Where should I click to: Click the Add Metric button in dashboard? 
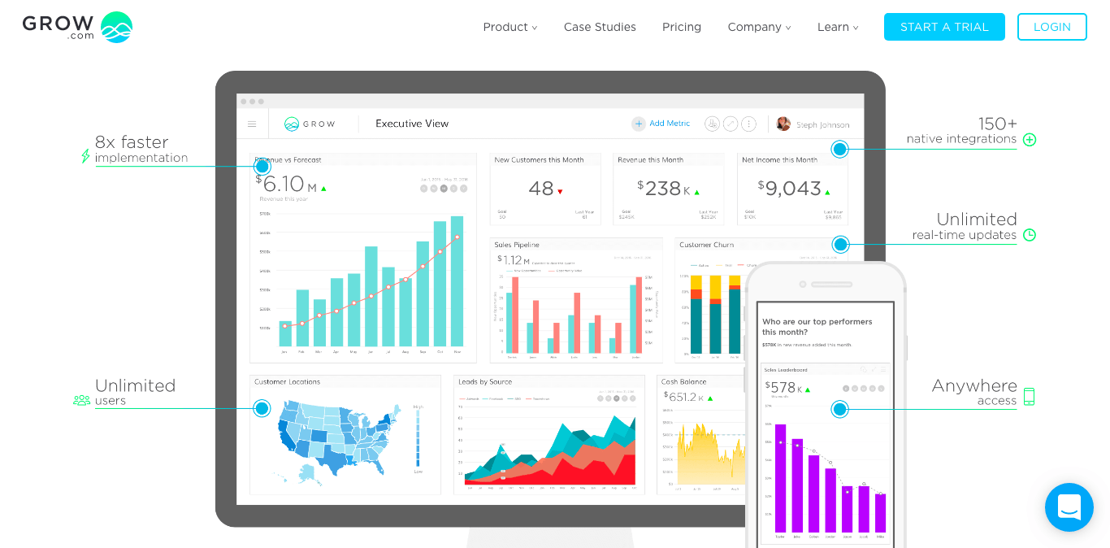pos(661,124)
